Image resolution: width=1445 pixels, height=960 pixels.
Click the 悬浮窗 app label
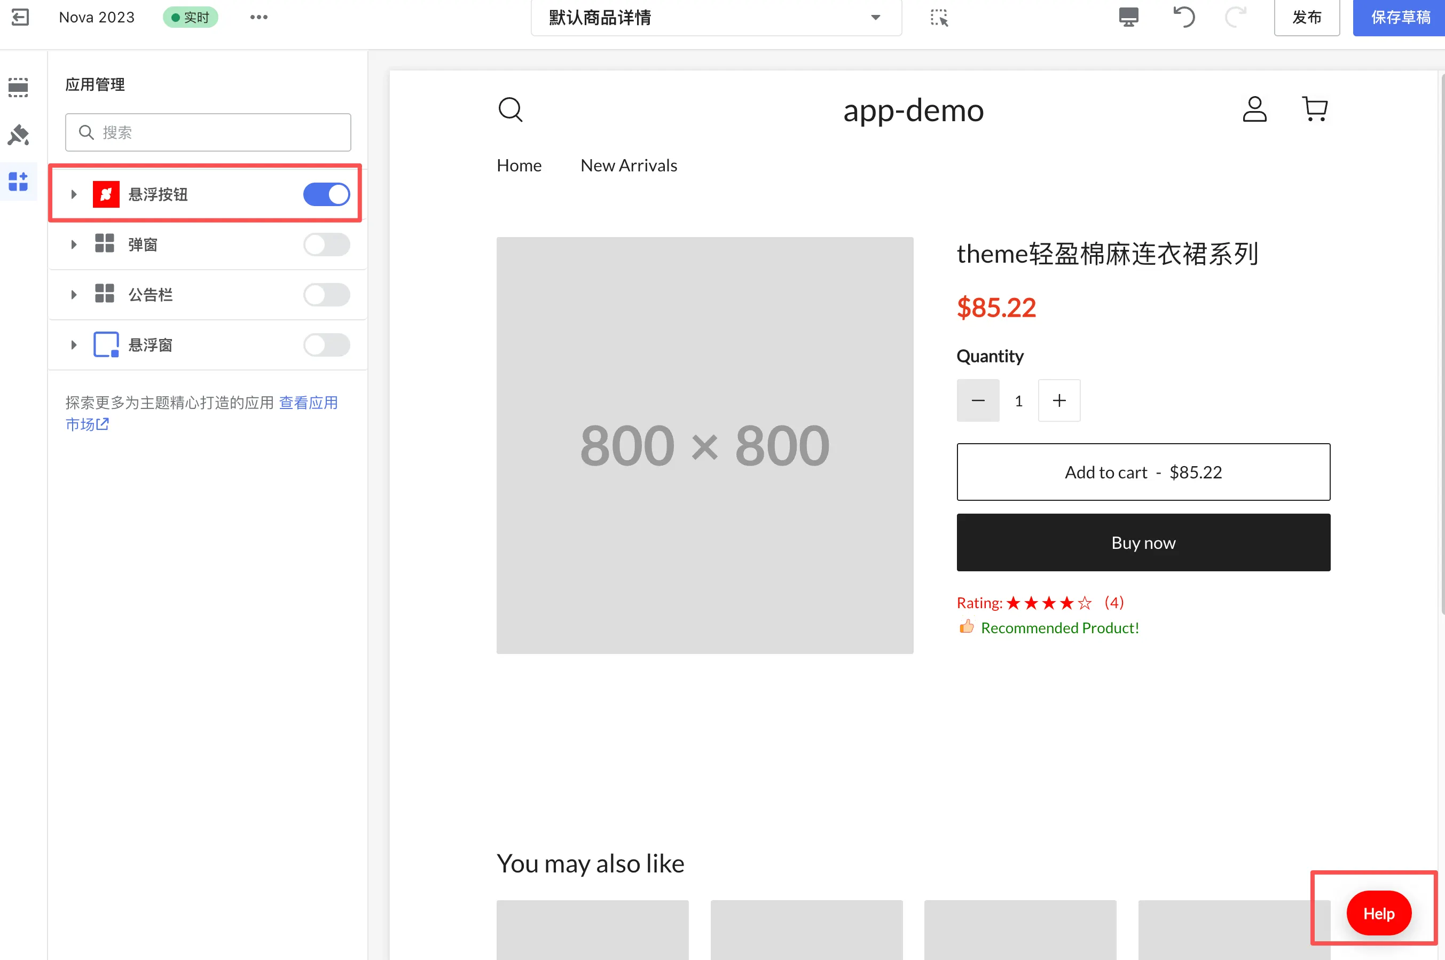point(151,345)
